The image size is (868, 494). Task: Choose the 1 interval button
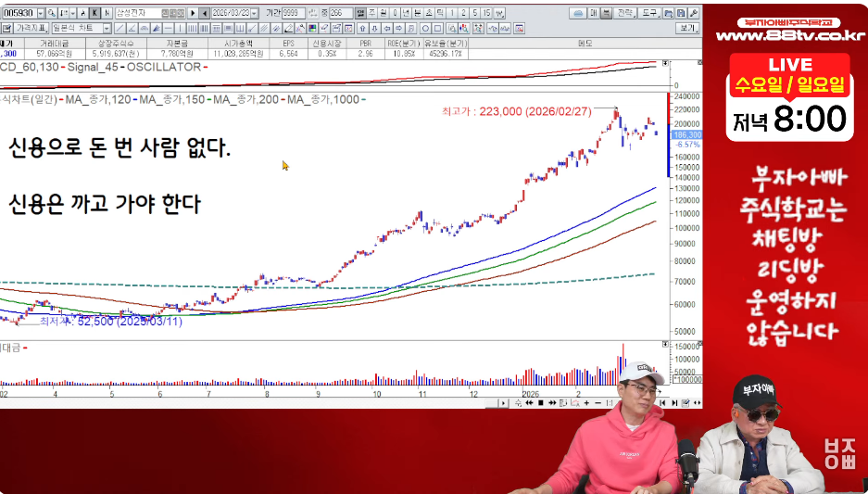452,13
